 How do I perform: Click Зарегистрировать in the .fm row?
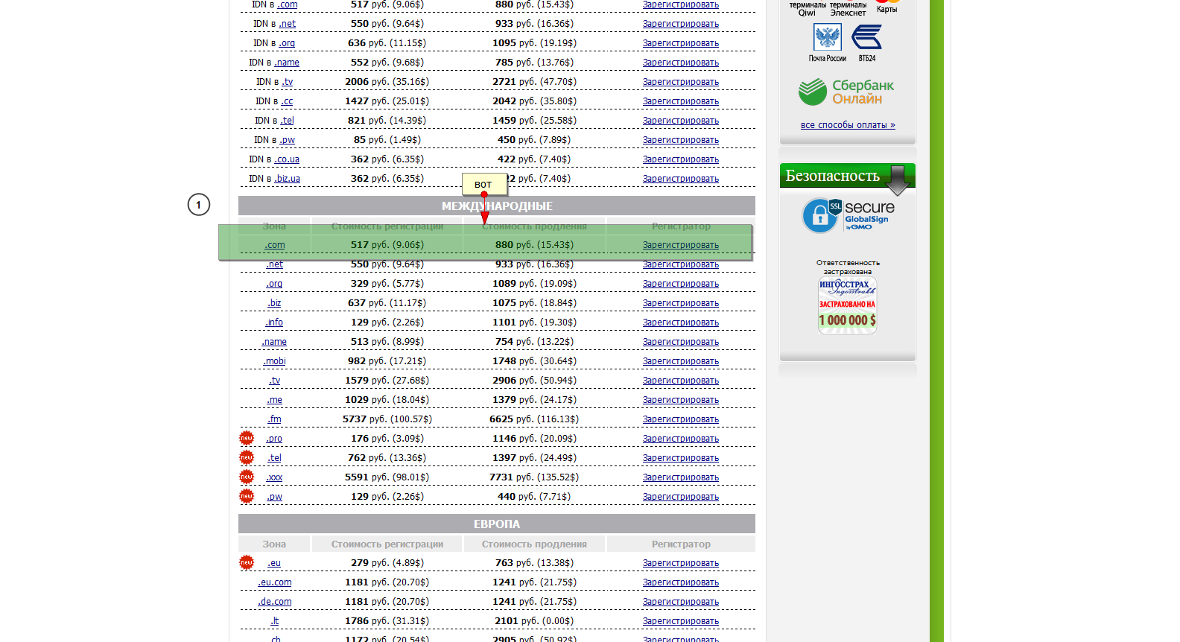point(681,419)
